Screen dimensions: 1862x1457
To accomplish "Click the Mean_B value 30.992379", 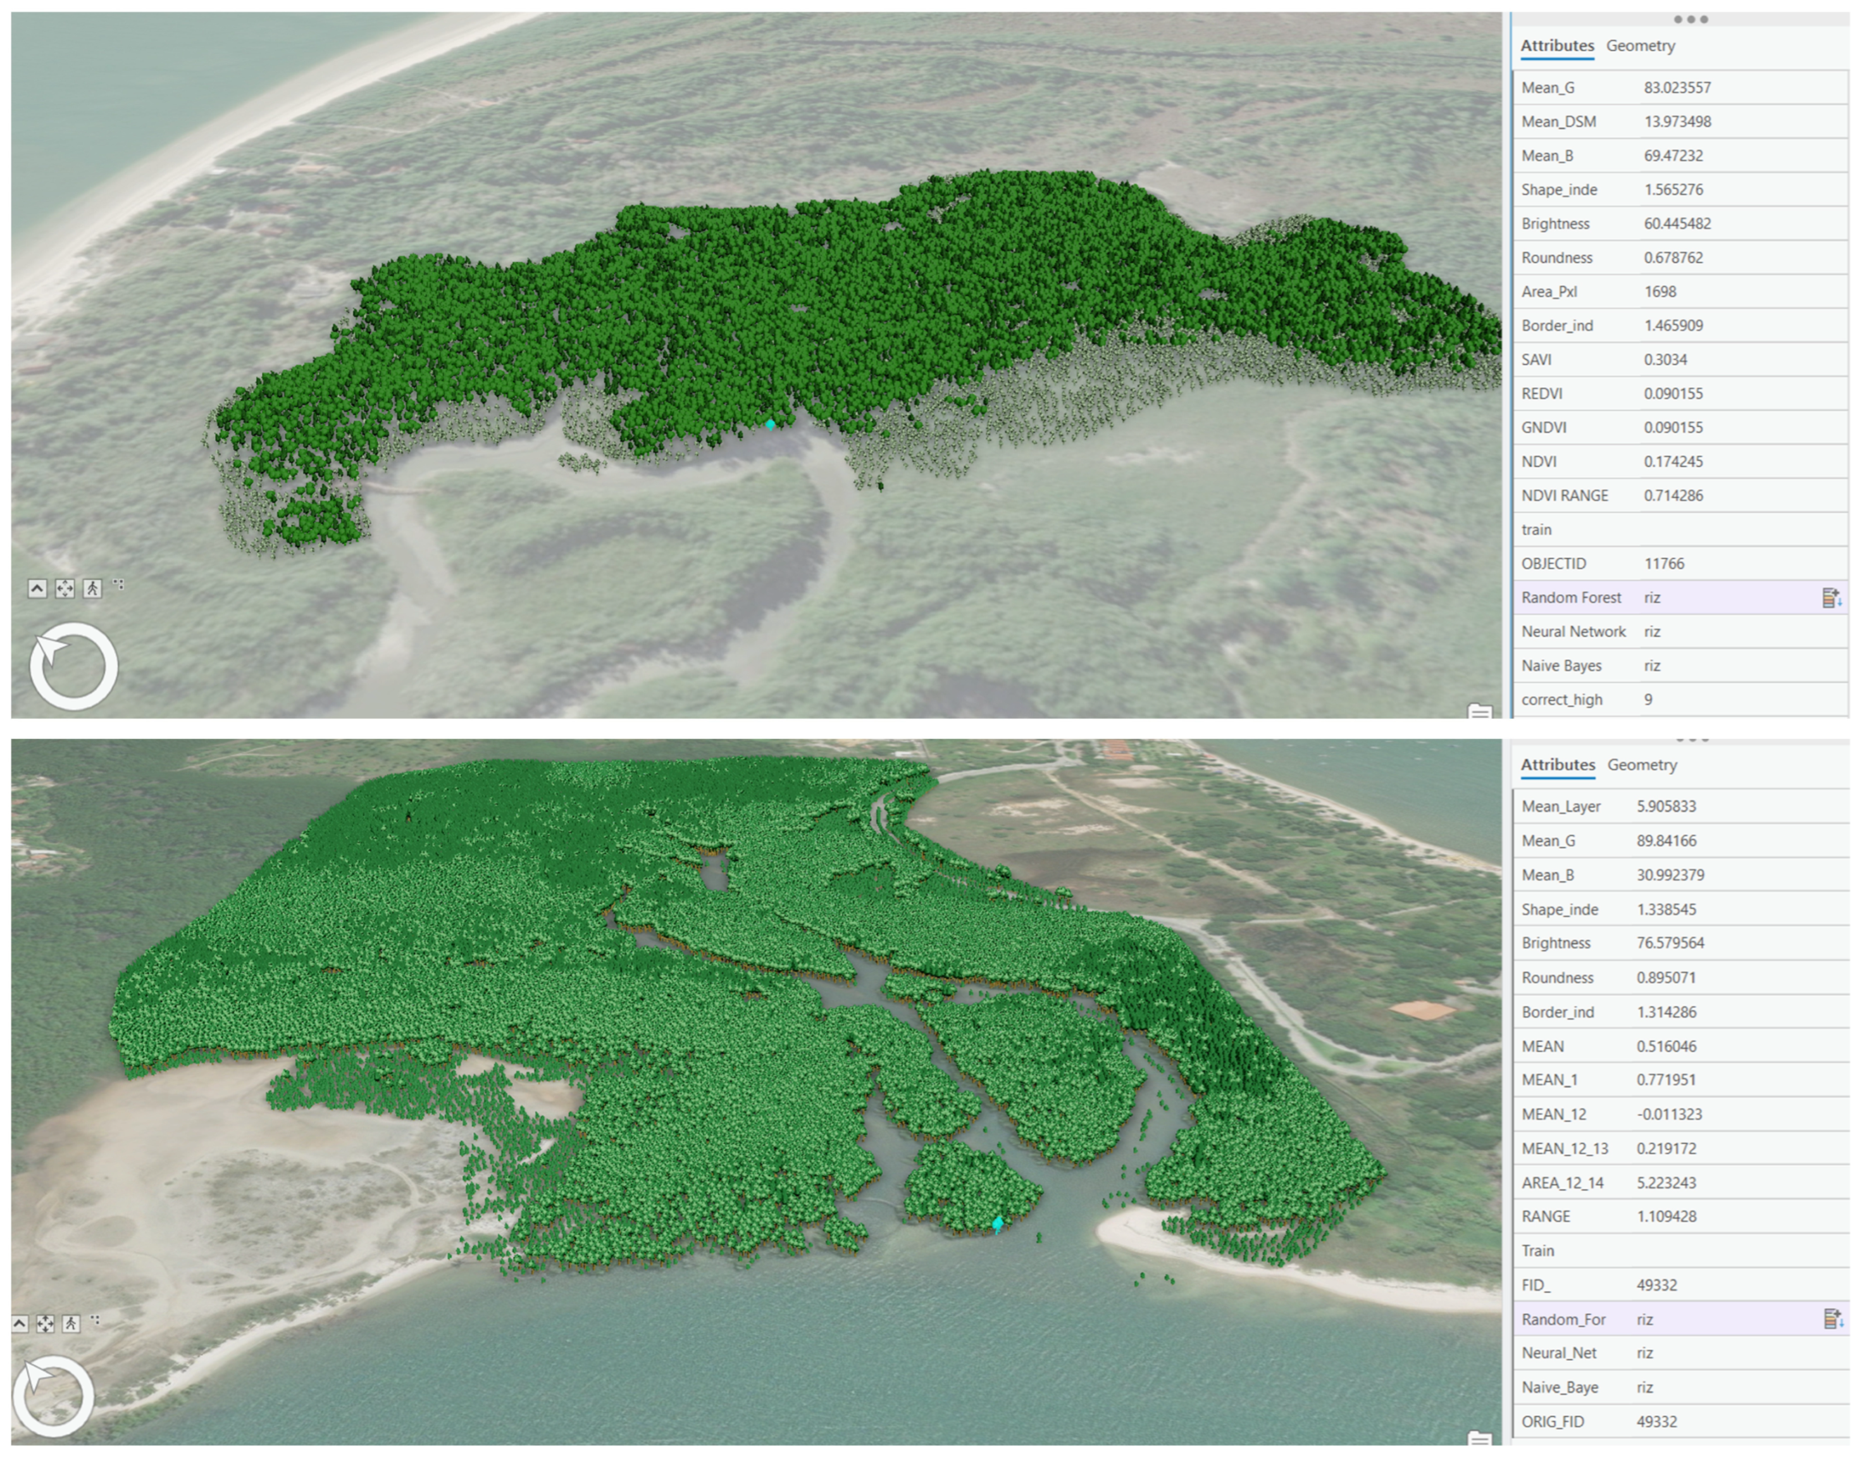I will pos(1670,875).
